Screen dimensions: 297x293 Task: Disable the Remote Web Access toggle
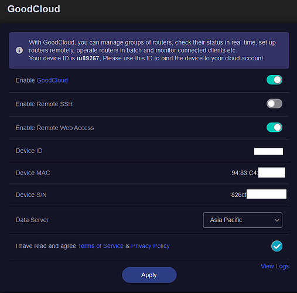click(x=274, y=128)
